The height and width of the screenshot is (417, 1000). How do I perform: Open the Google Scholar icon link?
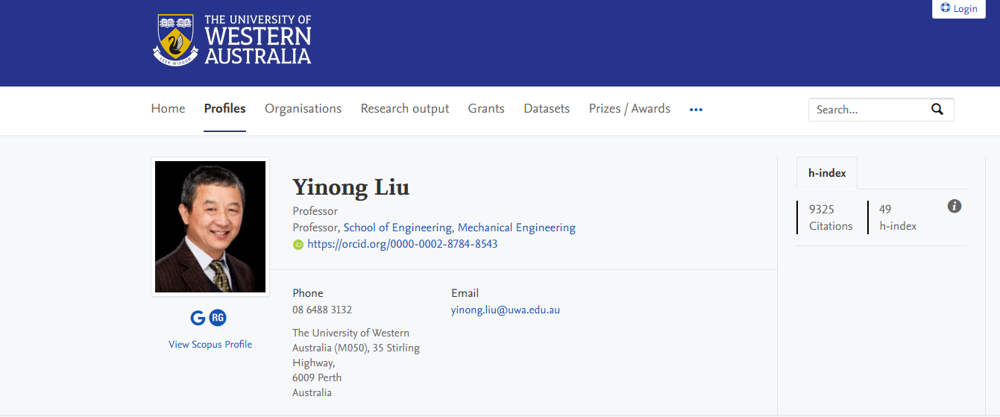click(198, 318)
